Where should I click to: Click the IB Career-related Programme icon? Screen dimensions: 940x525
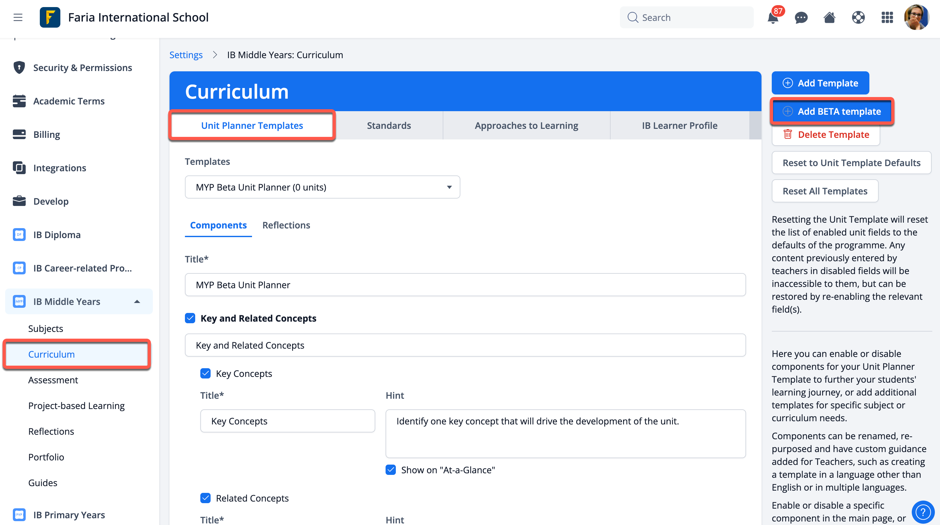(x=19, y=268)
